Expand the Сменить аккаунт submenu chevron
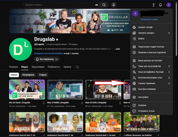The height and width of the screenshot is (137, 178). [x=169, y=33]
